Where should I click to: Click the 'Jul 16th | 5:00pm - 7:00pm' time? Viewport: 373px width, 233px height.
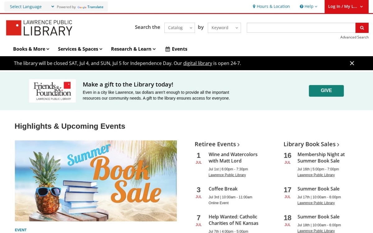point(318,169)
